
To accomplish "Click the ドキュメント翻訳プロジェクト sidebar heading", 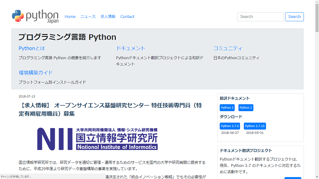I will pos(246,150).
